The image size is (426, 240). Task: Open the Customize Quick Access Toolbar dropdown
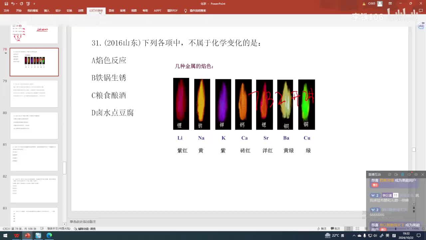pos(34,4)
